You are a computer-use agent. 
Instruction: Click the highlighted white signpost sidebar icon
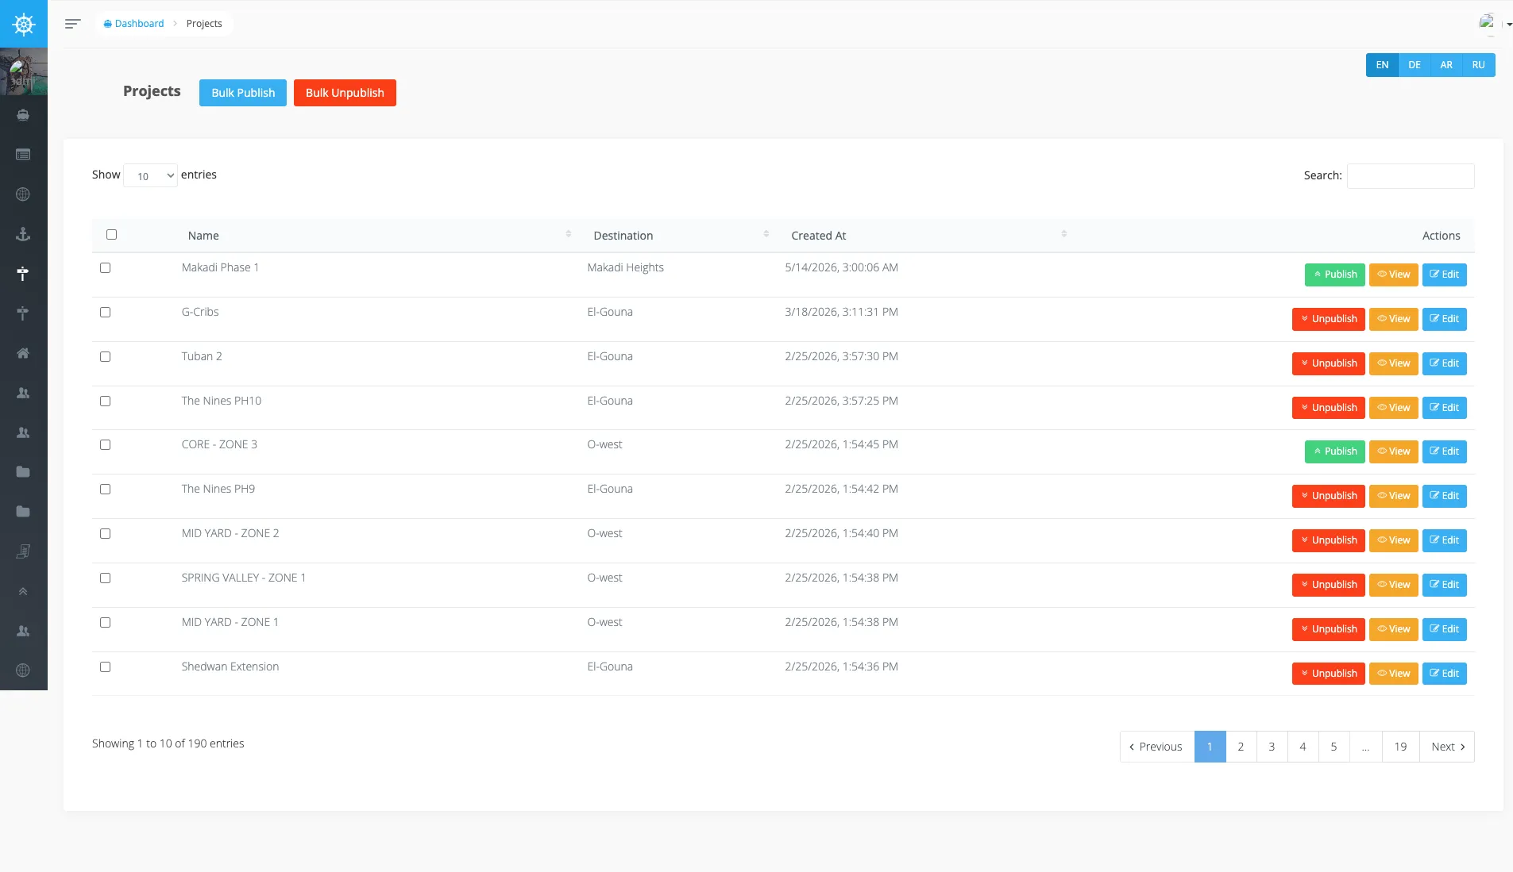[x=23, y=274]
